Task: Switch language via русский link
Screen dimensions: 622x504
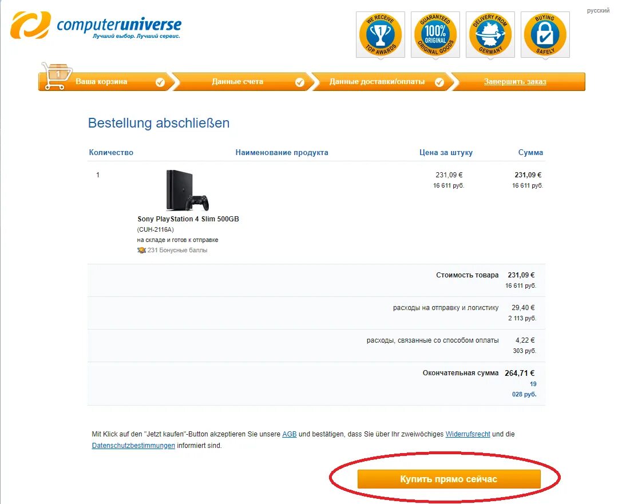Action: click(x=598, y=11)
